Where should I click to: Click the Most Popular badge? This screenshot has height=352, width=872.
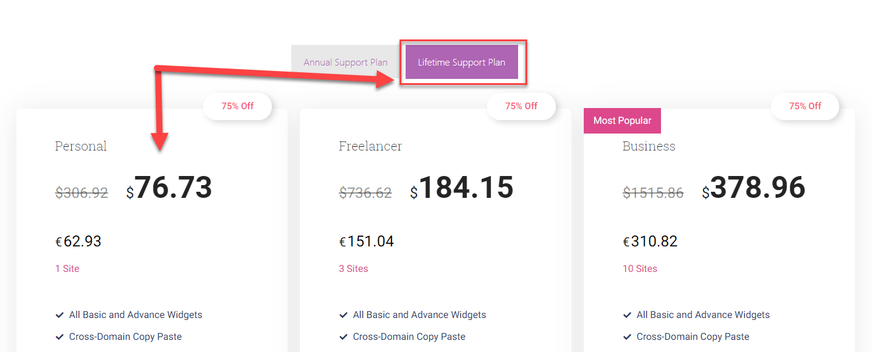point(622,121)
